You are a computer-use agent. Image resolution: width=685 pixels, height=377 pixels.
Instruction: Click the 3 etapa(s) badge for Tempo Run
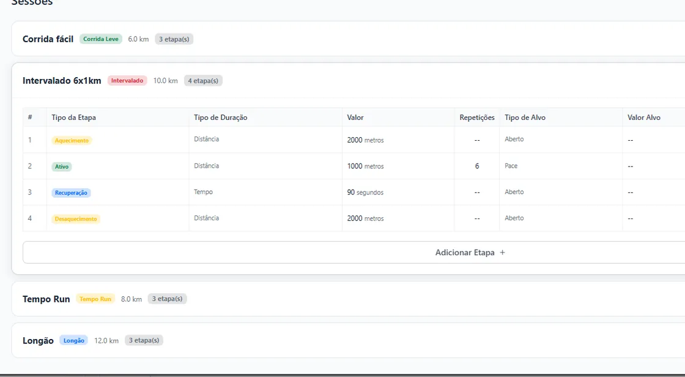click(168, 299)
